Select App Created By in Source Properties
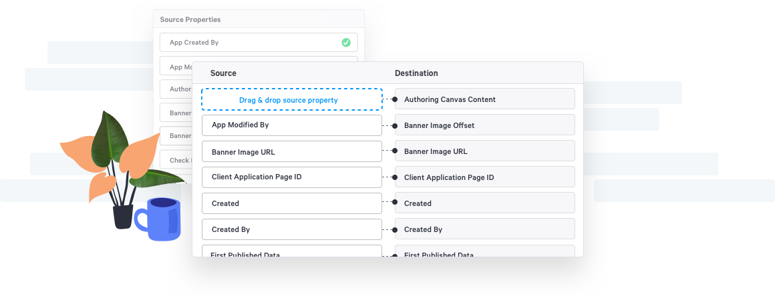This screenshot has width=775, height=298. [259, 43]
